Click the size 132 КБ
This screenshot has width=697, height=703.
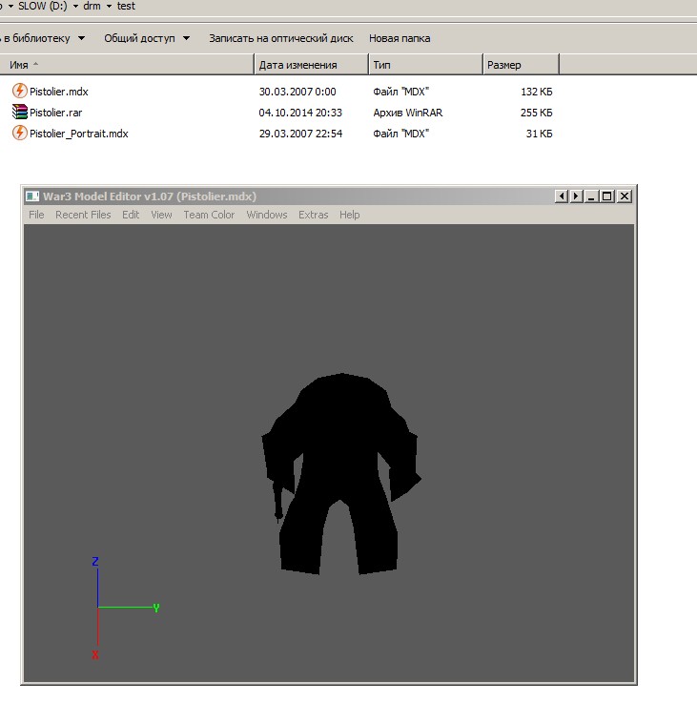pyautogui.click(x=537, y=92)
